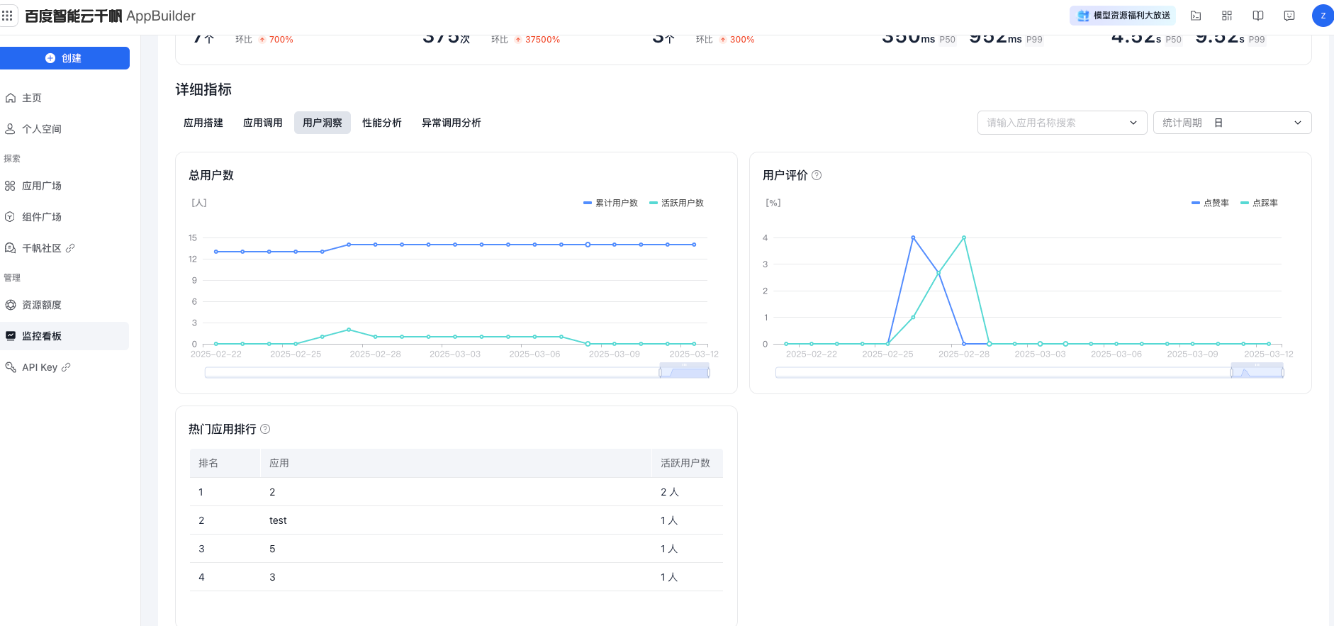
Task: Click the 主页 home icon
Action: [x=11, y=98]
